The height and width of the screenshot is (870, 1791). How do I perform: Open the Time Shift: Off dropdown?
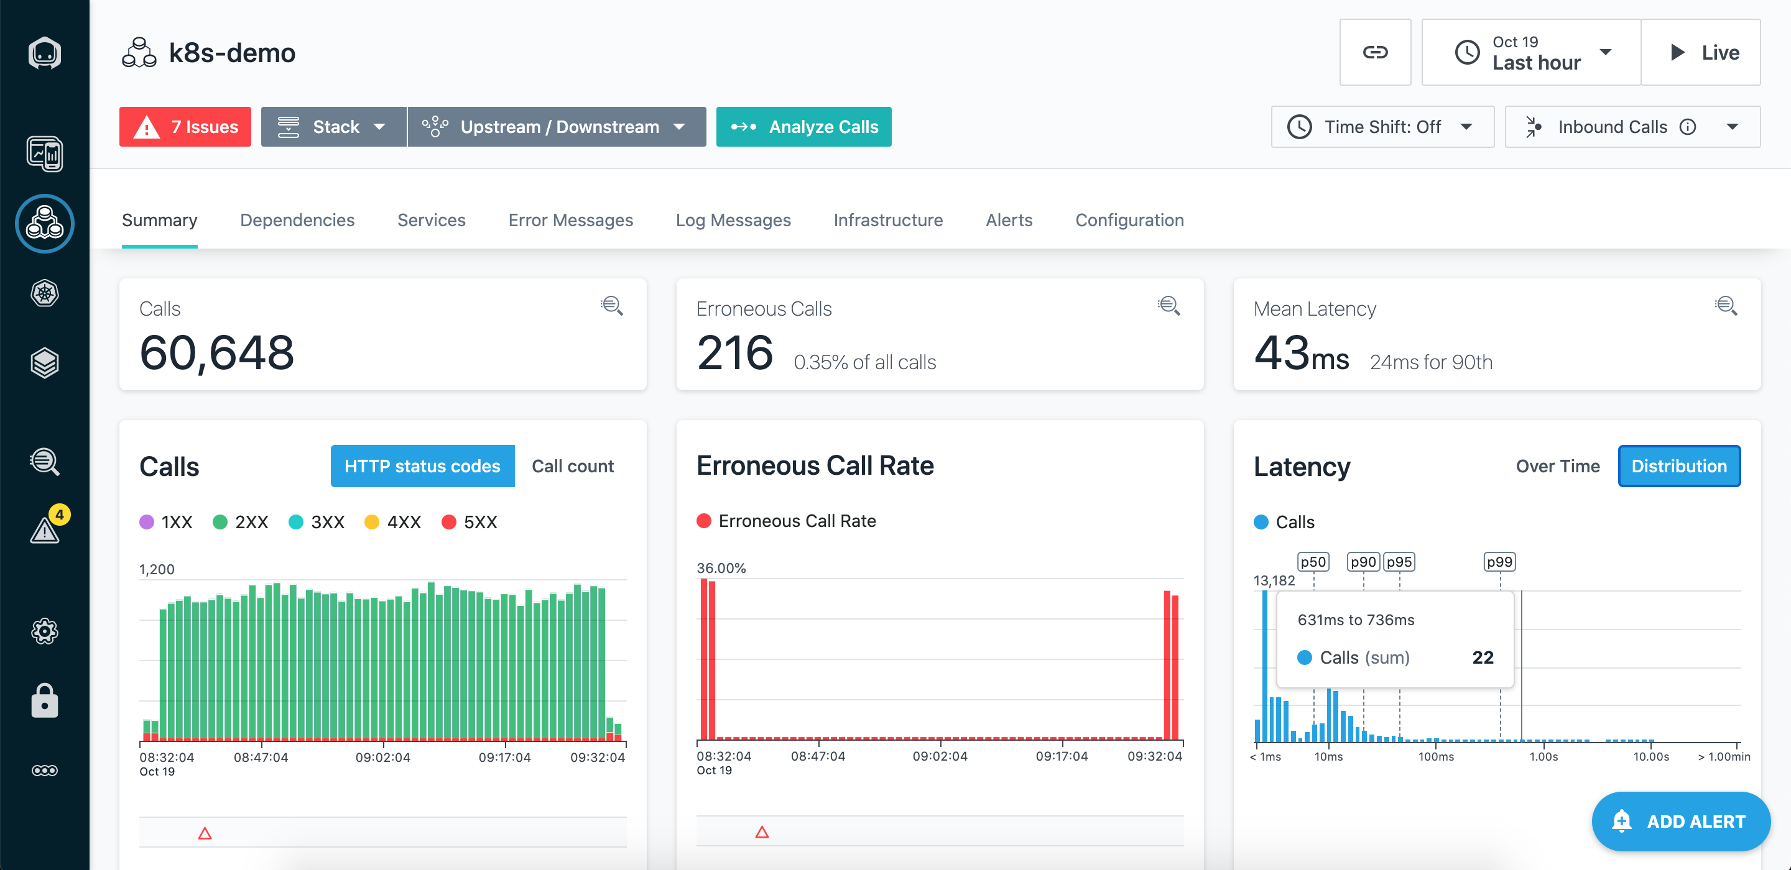click(x=1382, y=127)
